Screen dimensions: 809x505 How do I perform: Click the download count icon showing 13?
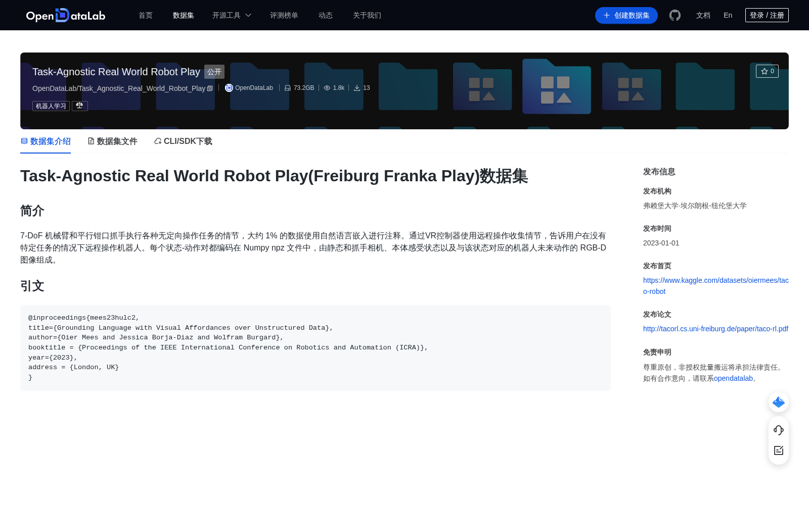pos(357,88)
